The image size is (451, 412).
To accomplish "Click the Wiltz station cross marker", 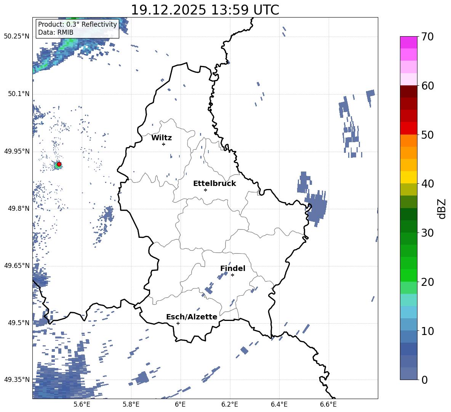I will click(164, 144).
